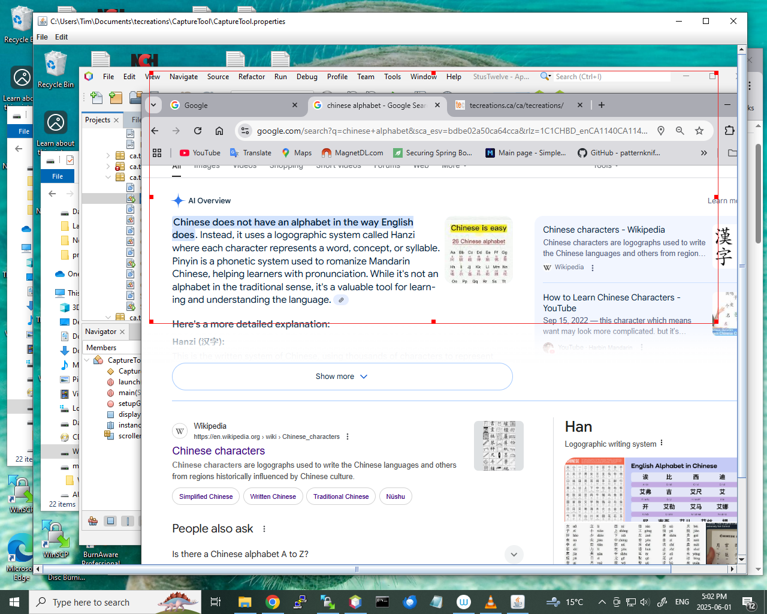Open three-dot menu beside Logographic writing system
The height and width of the screenshot is (614, 767).
[662, 443]
